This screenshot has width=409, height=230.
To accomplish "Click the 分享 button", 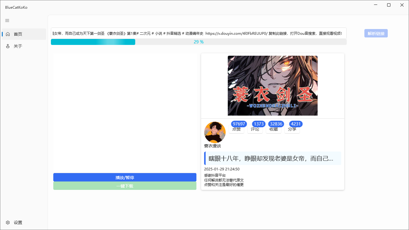I will tap(292, 129).
